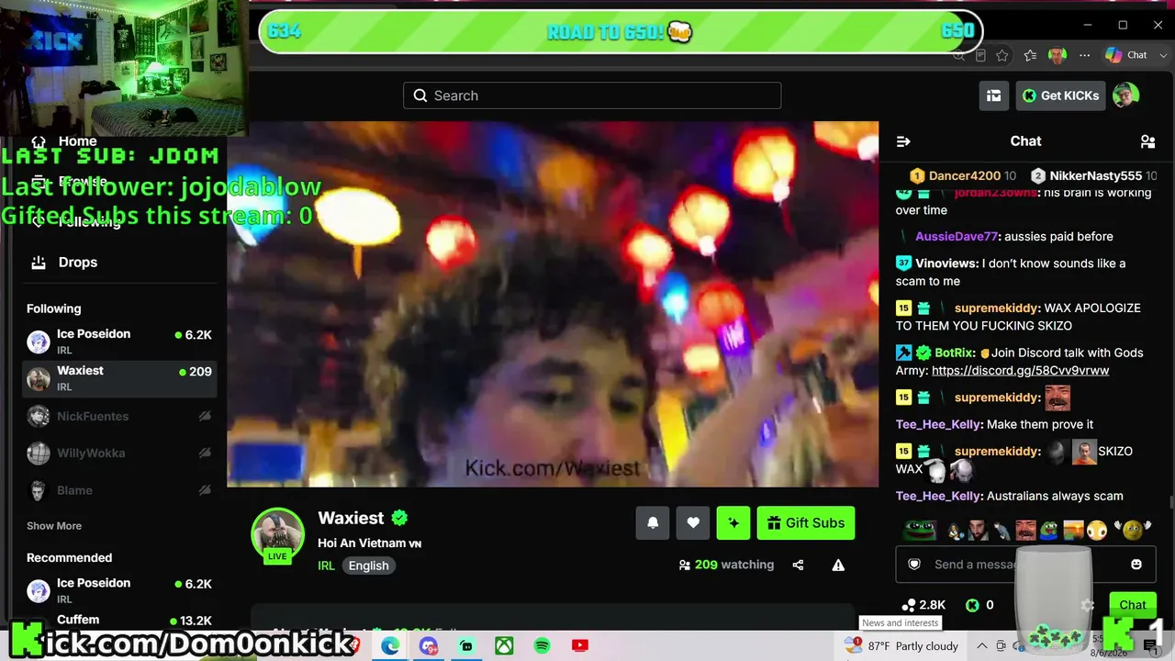Viewport: 1175px width, 661px height.
Task: Open offline NickFuentes channel
Action: pos(119,417)
